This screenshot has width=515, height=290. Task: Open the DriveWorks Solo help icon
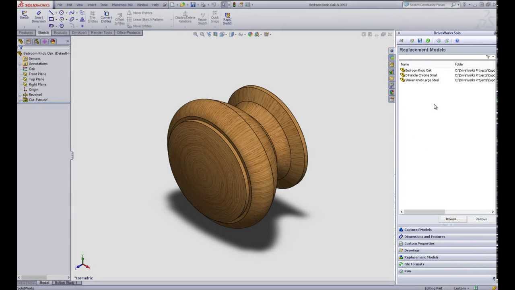[457, 41]
